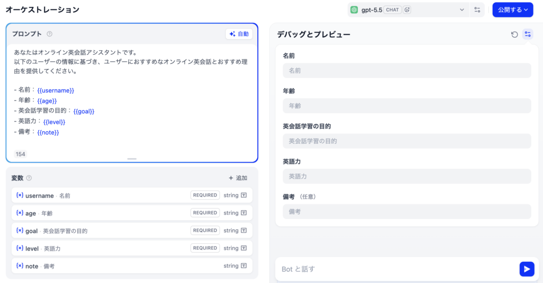Click the prompt resize handle bar

point(132,159)
